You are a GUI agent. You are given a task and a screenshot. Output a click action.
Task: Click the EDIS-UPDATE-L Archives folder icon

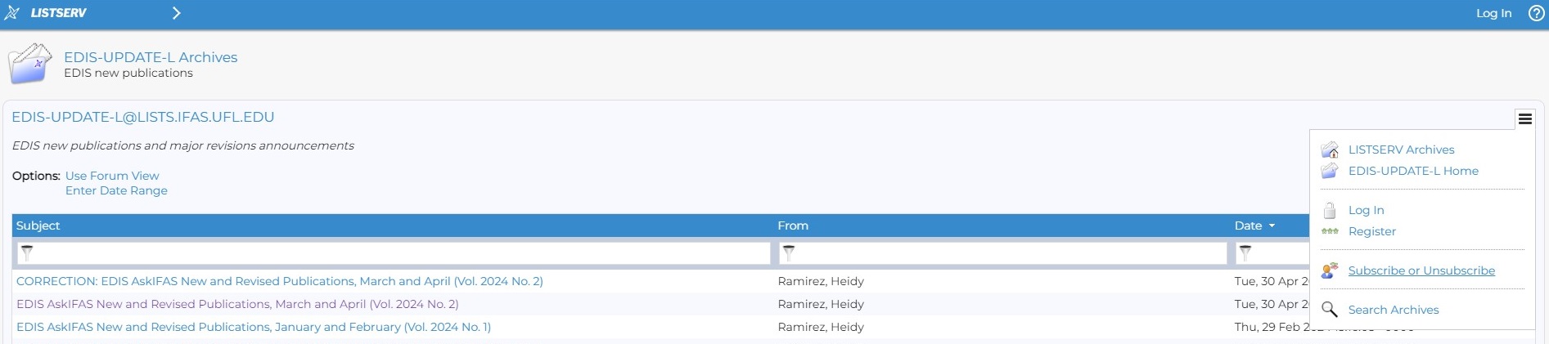29,64
